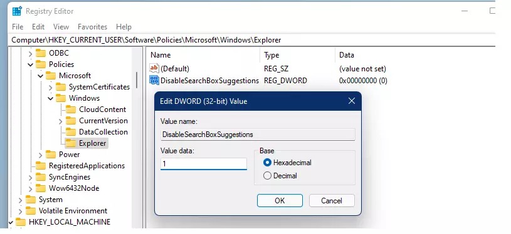Click the CloudContent folder icon
The width and height of the screenshot is (511, 234).
71,109
